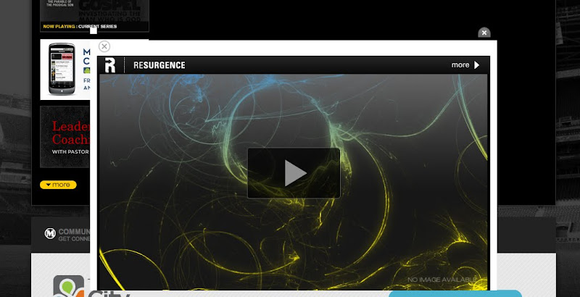The image size is (580, 297).
Task: Click the Community M logo icon
Action: (50, 233)
